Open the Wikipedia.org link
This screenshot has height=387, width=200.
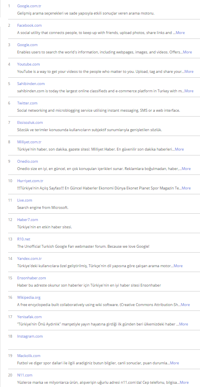[x=29, y=298]
